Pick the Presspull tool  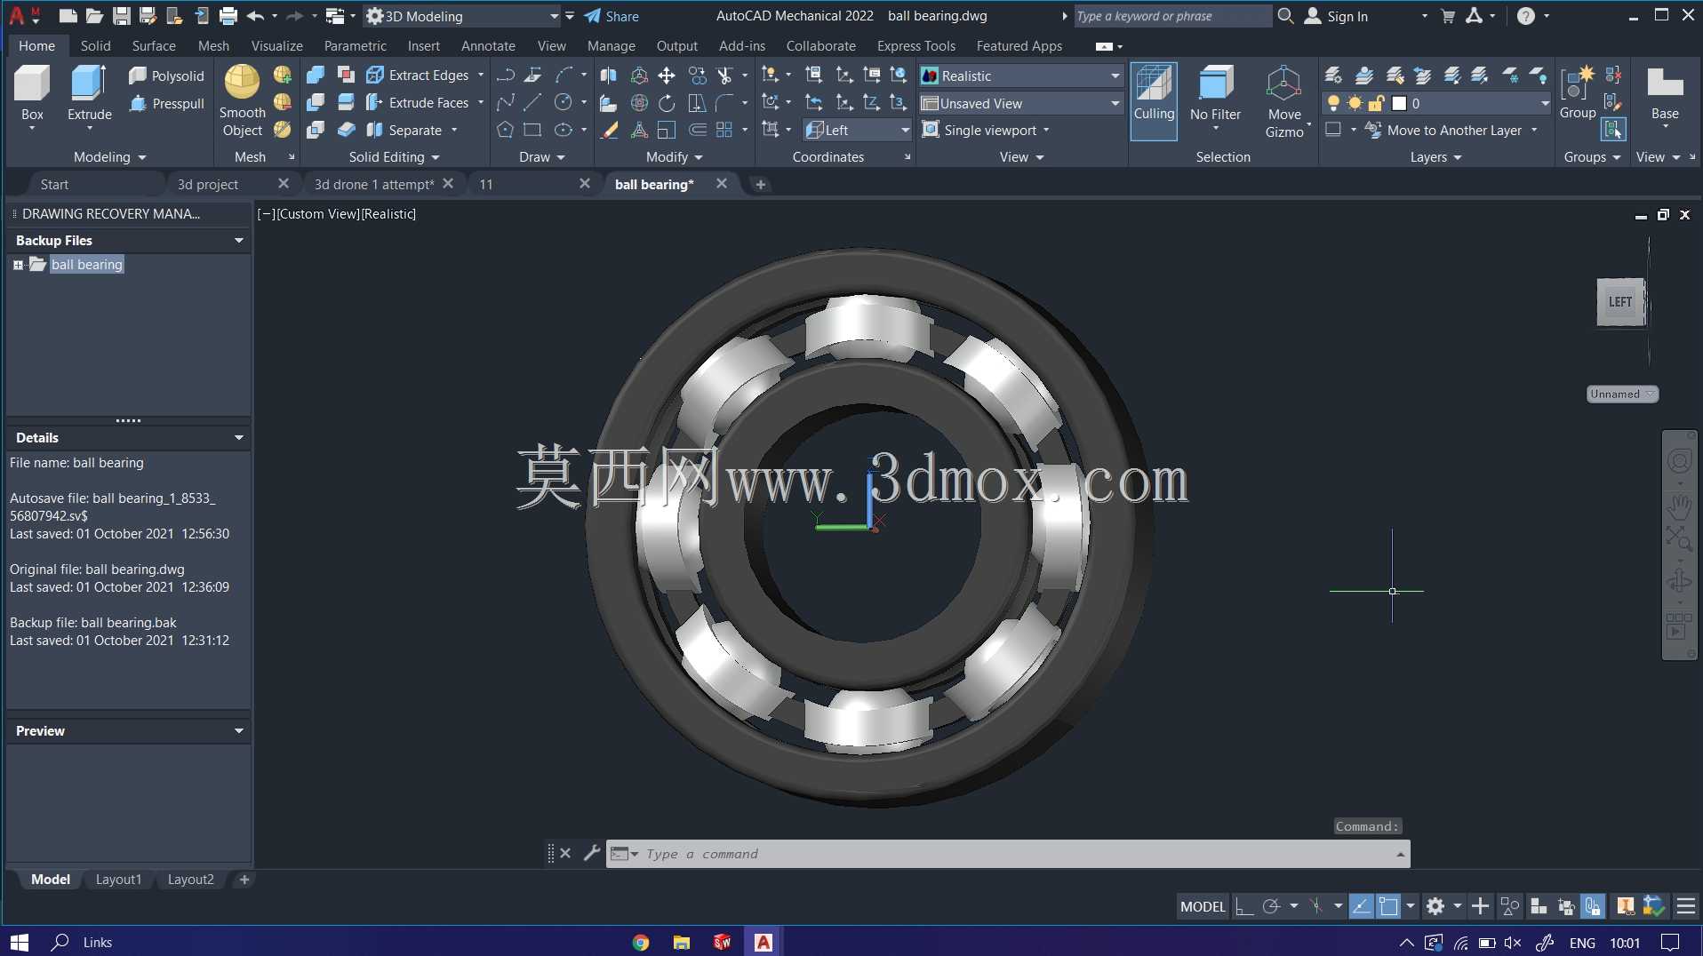pos(166,103)
